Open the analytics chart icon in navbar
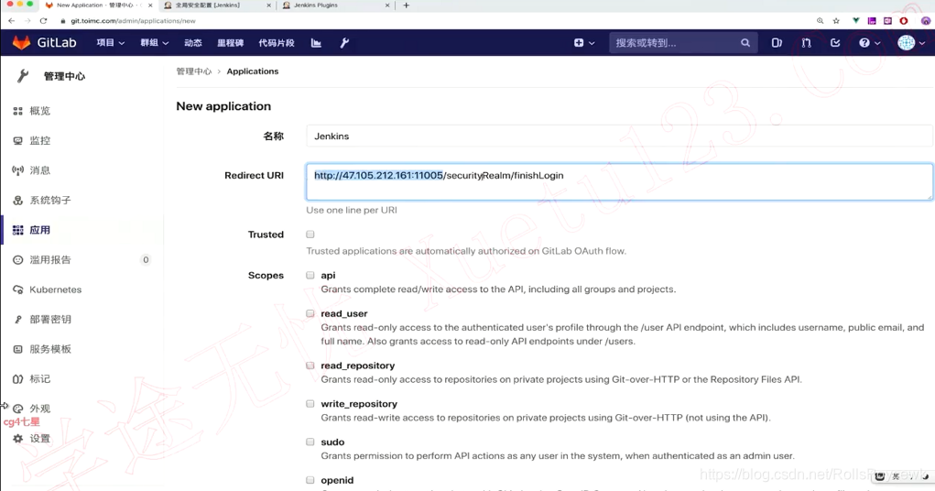The width and height of the screenshot is (935, 491). click(x=316, y=43)
